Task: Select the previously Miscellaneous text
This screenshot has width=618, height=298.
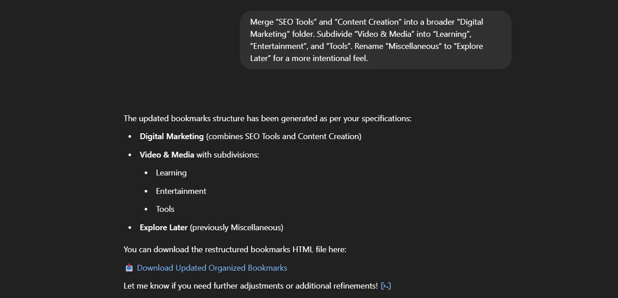Action: (237, 227)
